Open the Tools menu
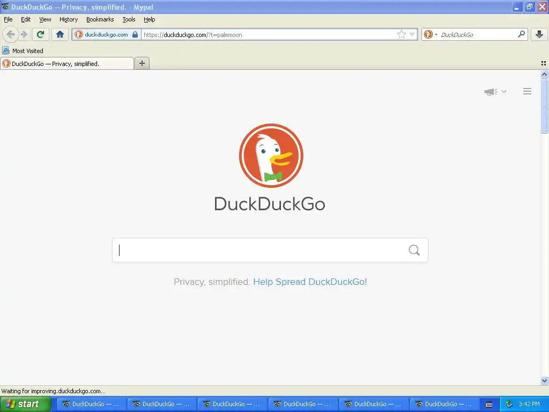The image size is (549, 412). point(129,19)
